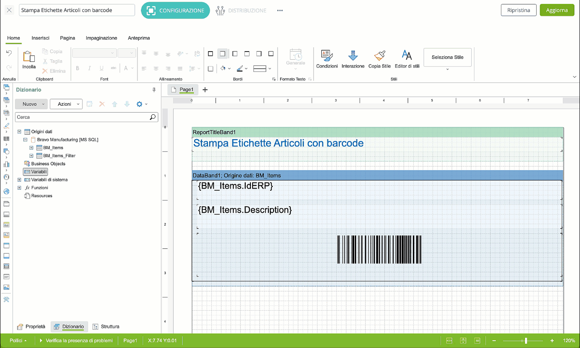Viewport: 580px width, 348px height.
Task: Click the fit page width status icon
Action: (x=449, y=340)
